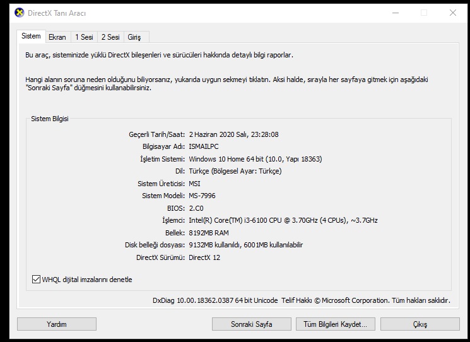Select the Sistem tab
This screenshot has height=342, width=470.
[x=31, y=36]
